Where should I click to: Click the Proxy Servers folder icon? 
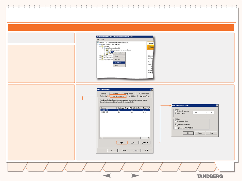[x=102, y=56]
